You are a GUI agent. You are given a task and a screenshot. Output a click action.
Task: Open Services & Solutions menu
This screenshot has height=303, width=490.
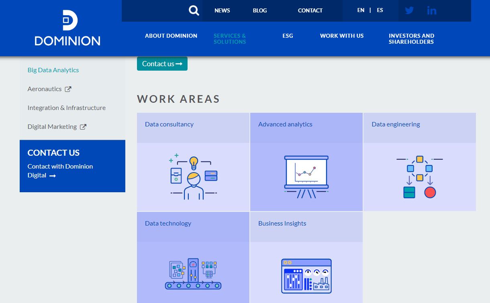click(x=230, y=39)
